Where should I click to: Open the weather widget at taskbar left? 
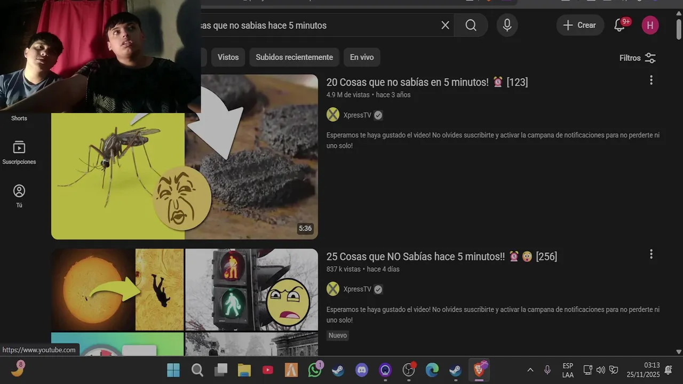click(18, 369)
